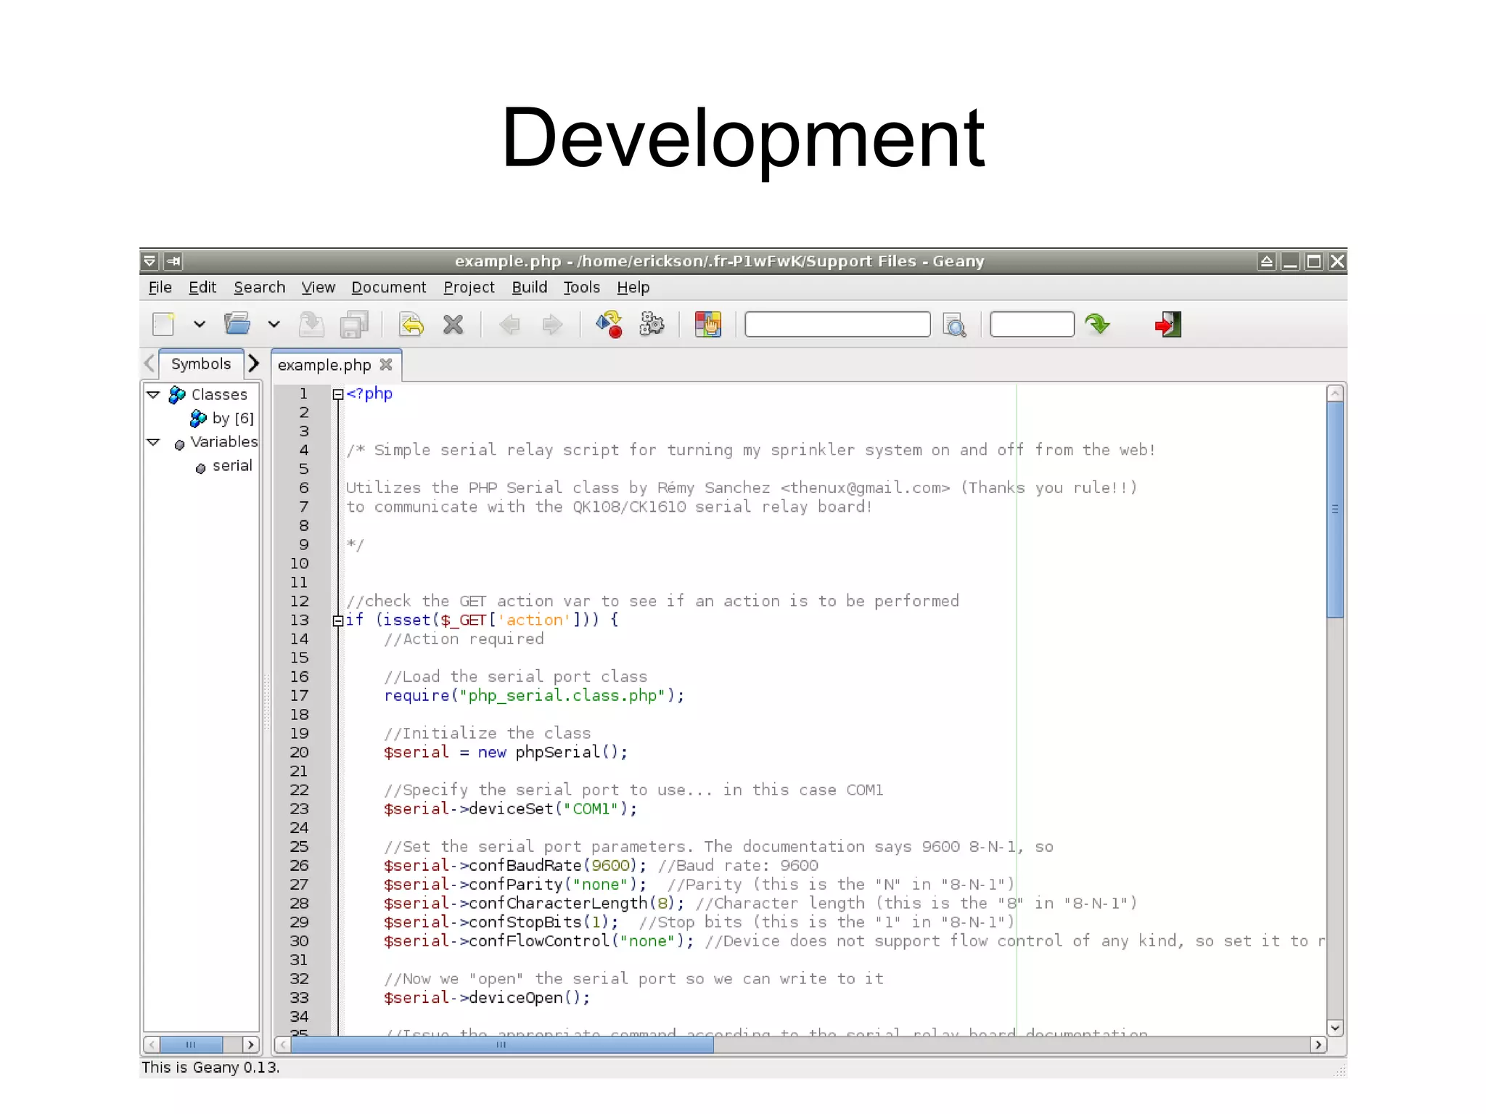Click the Compile toolbar icon
Screen dimensions: 1486x1114
(x=609, y=324)
